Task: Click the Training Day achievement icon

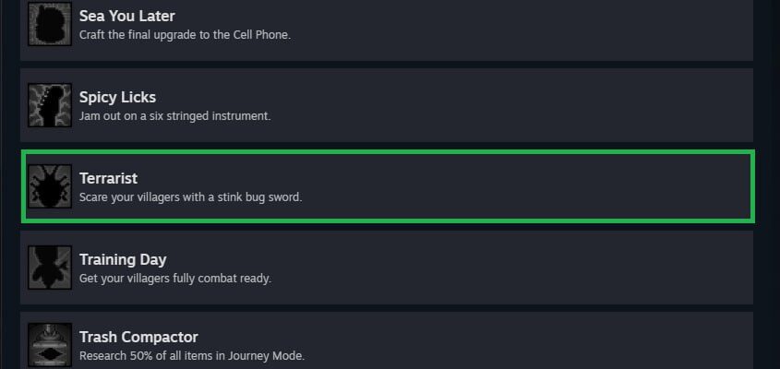Action: coord(50,267)
